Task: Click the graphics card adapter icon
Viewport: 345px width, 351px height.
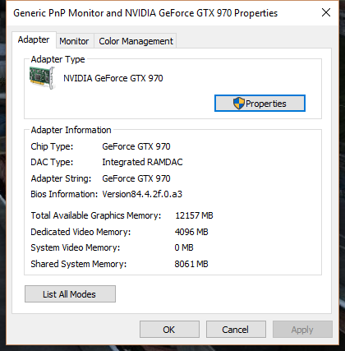Action: [43, 78]
